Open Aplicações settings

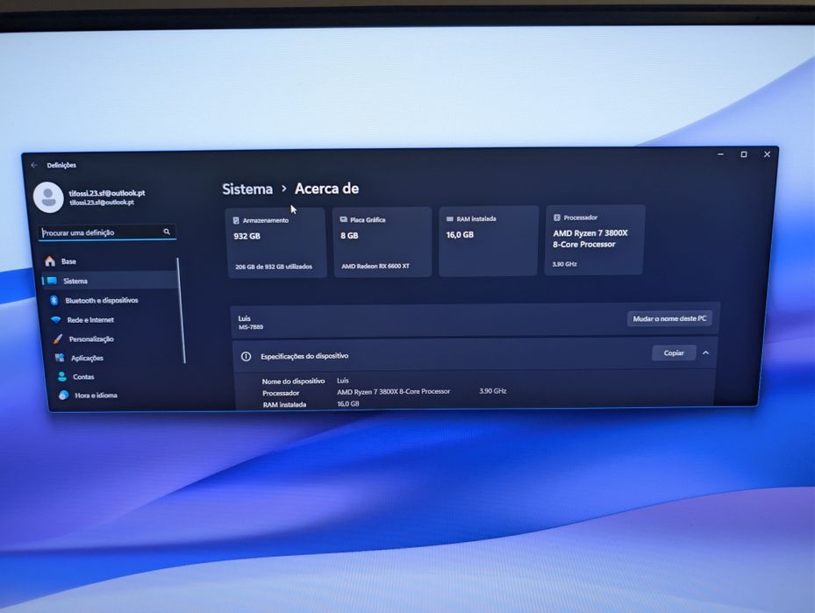tap(118, 358)
